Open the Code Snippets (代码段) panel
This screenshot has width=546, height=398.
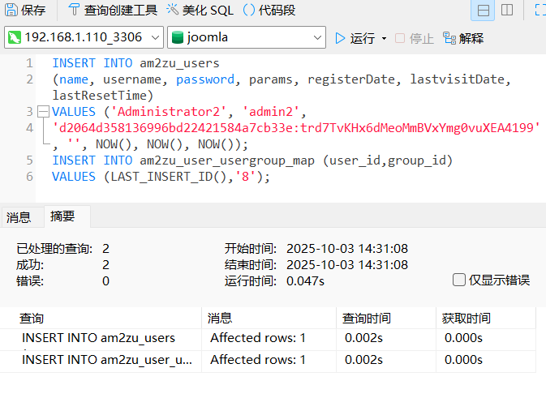pos(269,11)
